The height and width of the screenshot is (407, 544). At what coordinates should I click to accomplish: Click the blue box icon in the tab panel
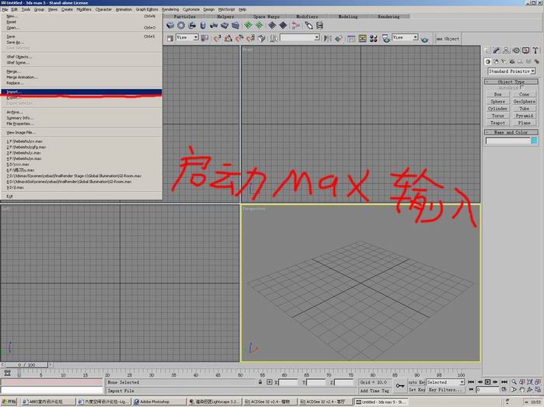pos(170,25)
